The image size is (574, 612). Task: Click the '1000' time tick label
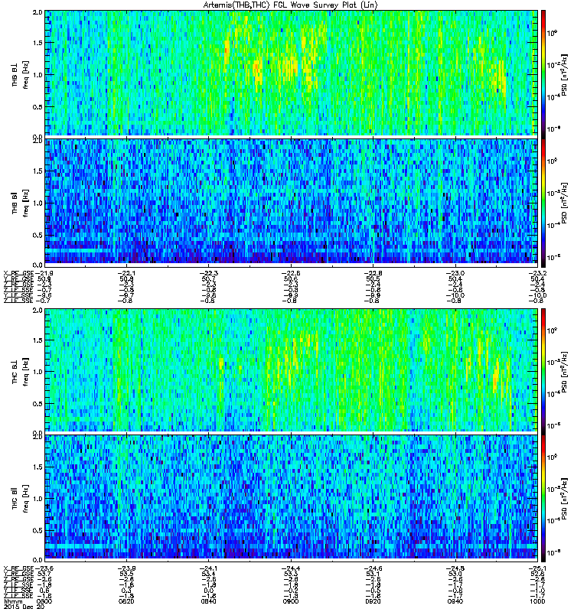tap(537, 601)
